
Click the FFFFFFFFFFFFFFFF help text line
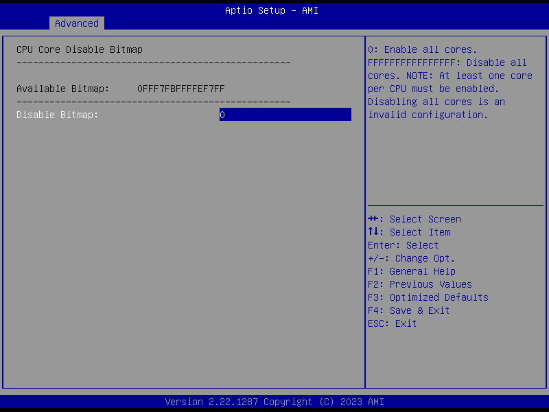click(447, 62)
